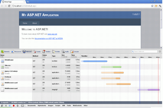Sort by the Size column header
This screenshot has height=108, width=163.
66,56
